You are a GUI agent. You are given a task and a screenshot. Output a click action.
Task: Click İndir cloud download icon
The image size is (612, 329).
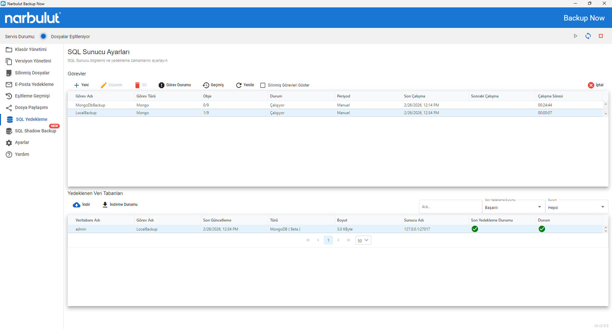77,205
